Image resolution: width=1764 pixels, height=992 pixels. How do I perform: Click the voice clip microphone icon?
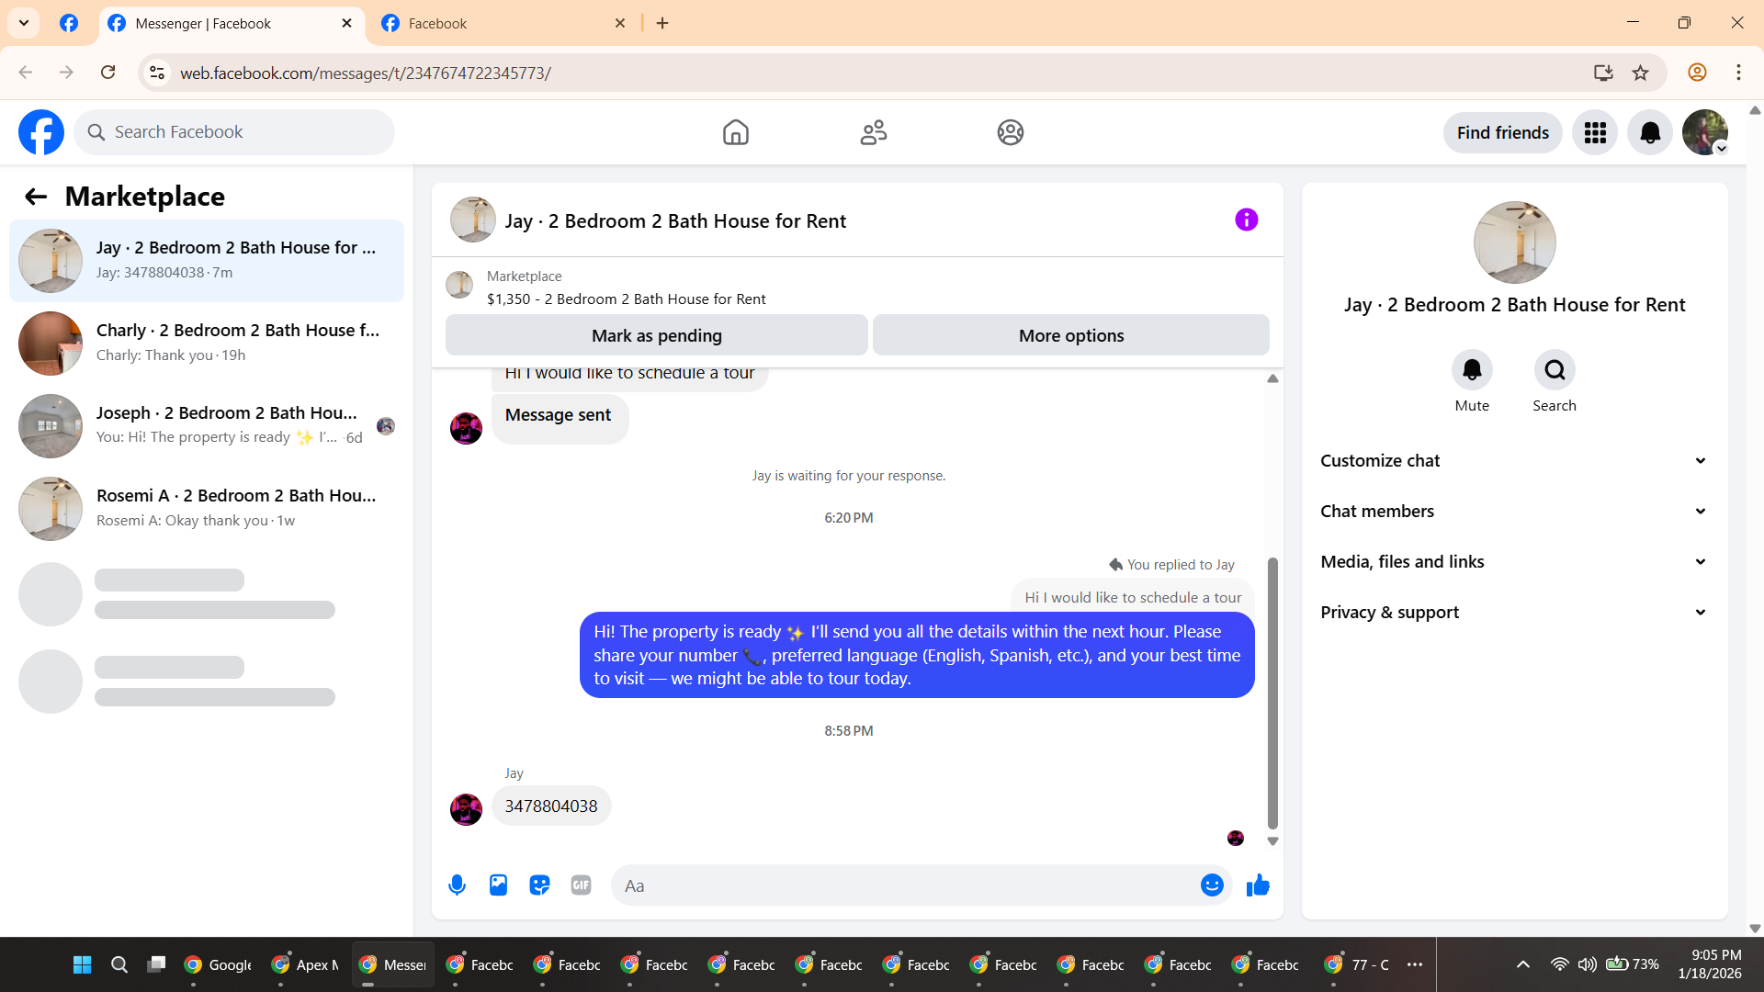[x=457, y=885]
